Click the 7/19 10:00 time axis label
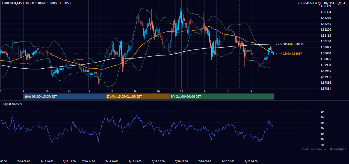349x164 pixels. pos(47,162)
